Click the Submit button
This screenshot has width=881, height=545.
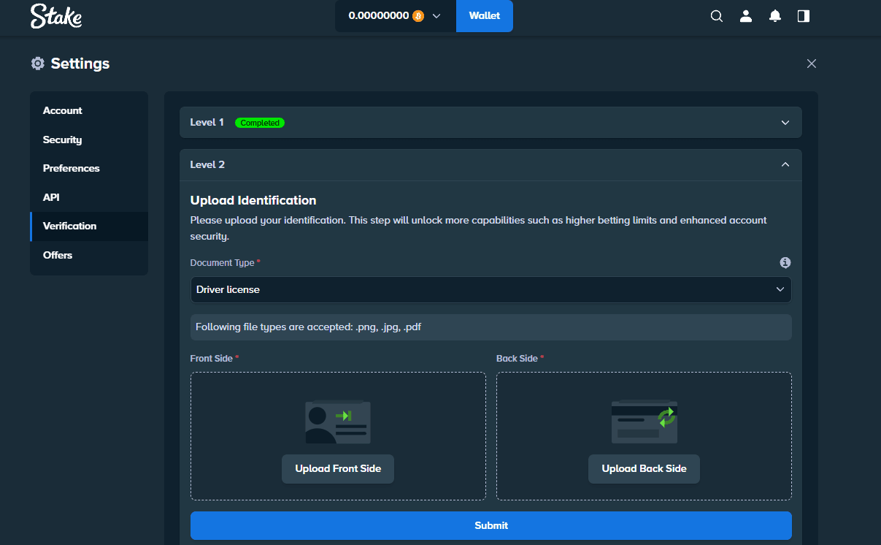pyautogui.click(x=490, y=525)
